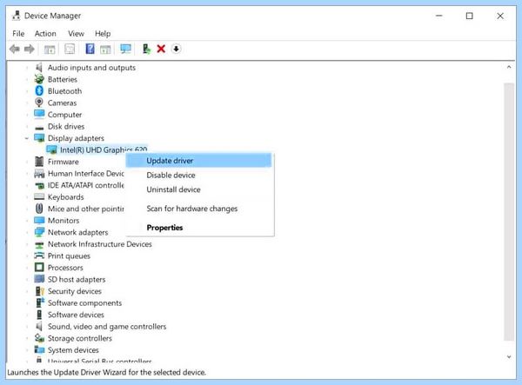This screenshot has height=385, width=522.
Task: Click the Back arrow toolbar icon
Action: [x=14, y=50]
